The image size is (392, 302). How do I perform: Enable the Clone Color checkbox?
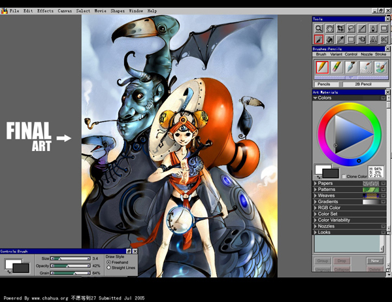[344, 176]
